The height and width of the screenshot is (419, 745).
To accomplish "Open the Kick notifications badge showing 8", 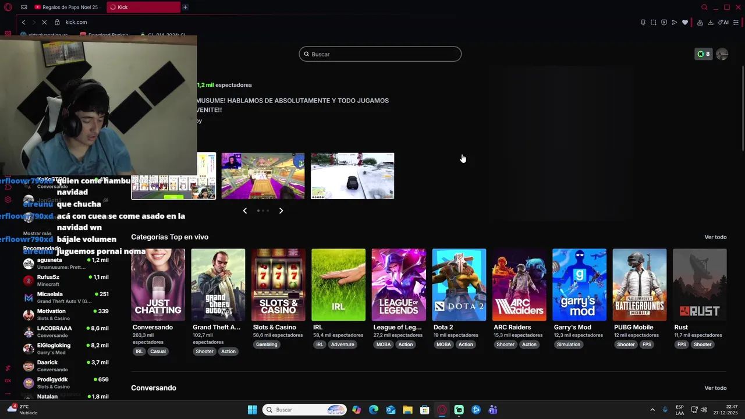I will tap(703, 54).
